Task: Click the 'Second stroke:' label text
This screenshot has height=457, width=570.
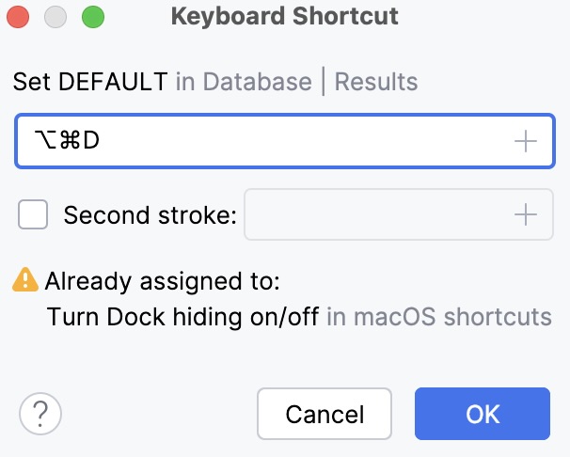Action: click(150, 215)
